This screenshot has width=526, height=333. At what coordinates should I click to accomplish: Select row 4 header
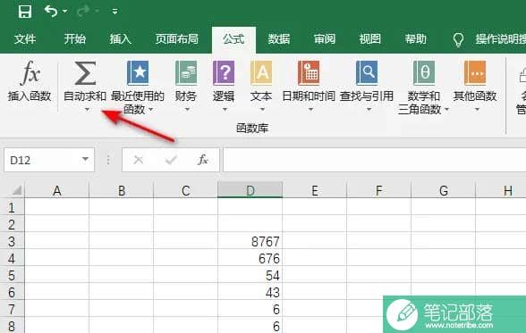(x=13, y=258)
